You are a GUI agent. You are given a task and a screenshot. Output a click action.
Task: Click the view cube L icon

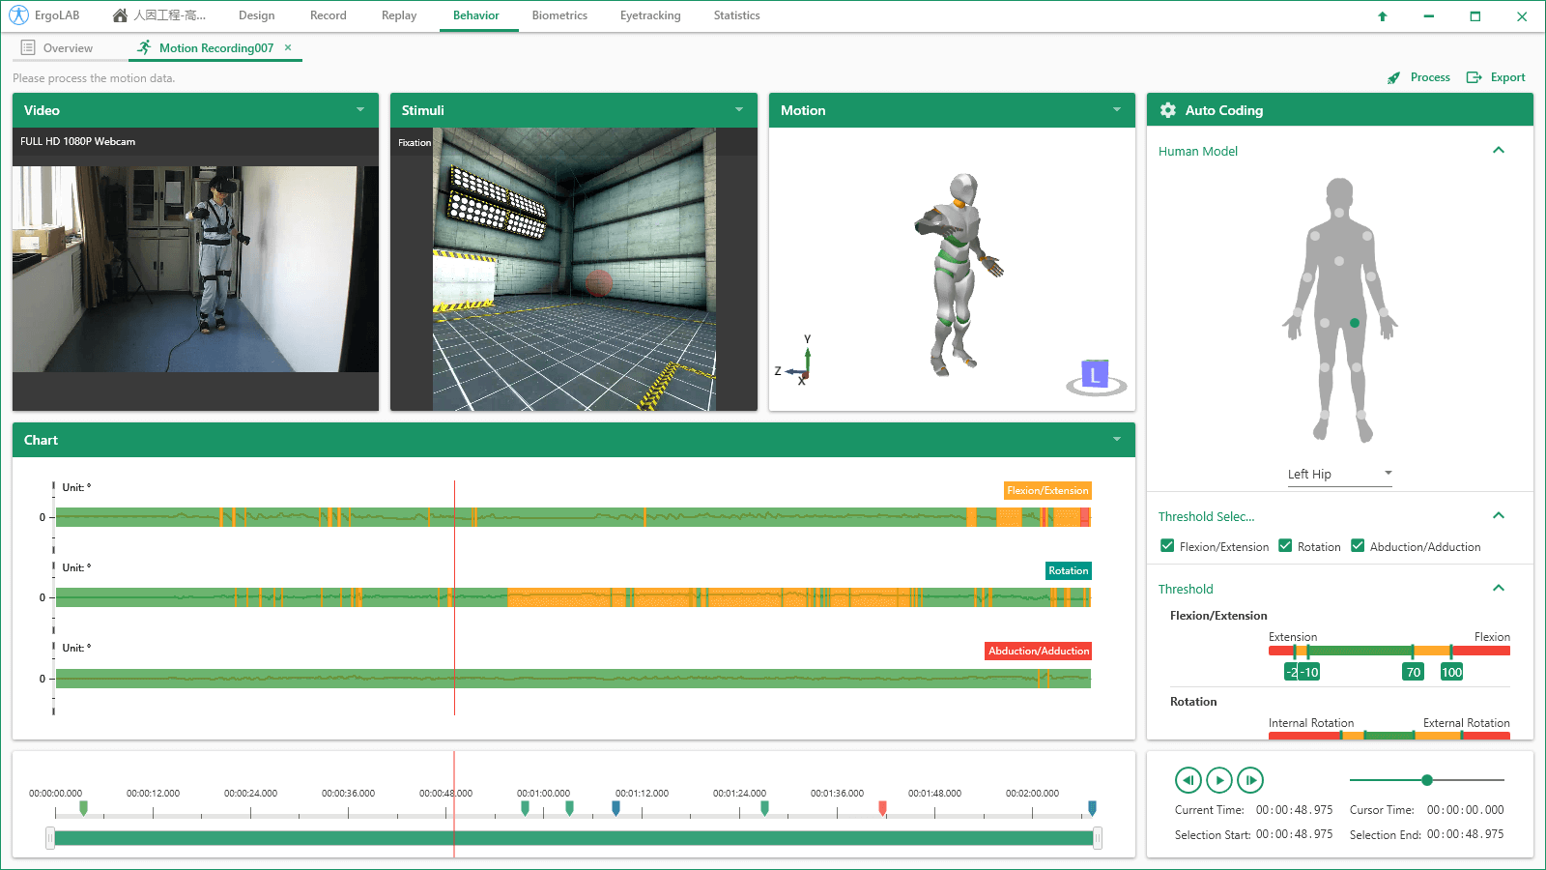click(1095, 375)
